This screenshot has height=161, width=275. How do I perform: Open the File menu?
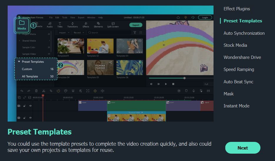[x=51, y=18]
